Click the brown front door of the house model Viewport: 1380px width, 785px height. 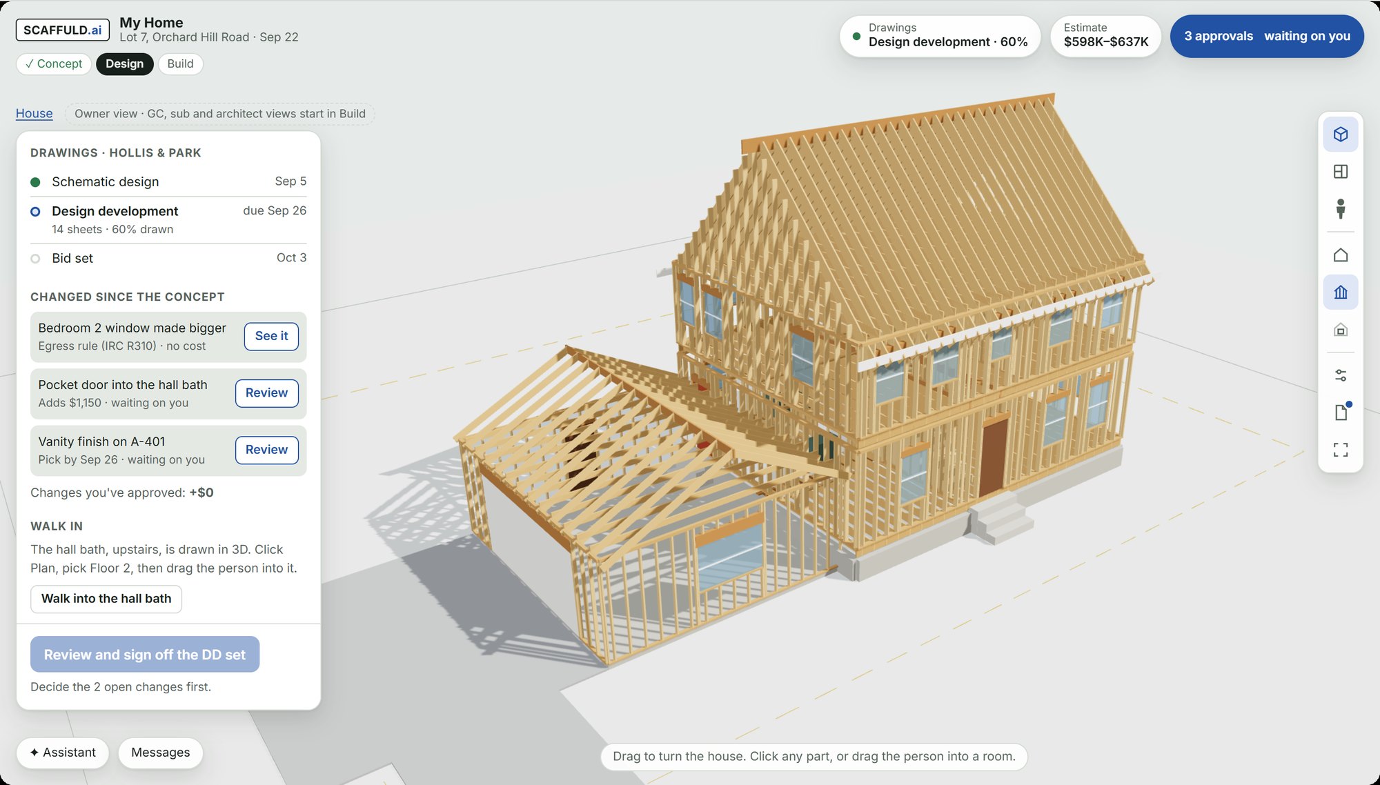tap(993, 457)
